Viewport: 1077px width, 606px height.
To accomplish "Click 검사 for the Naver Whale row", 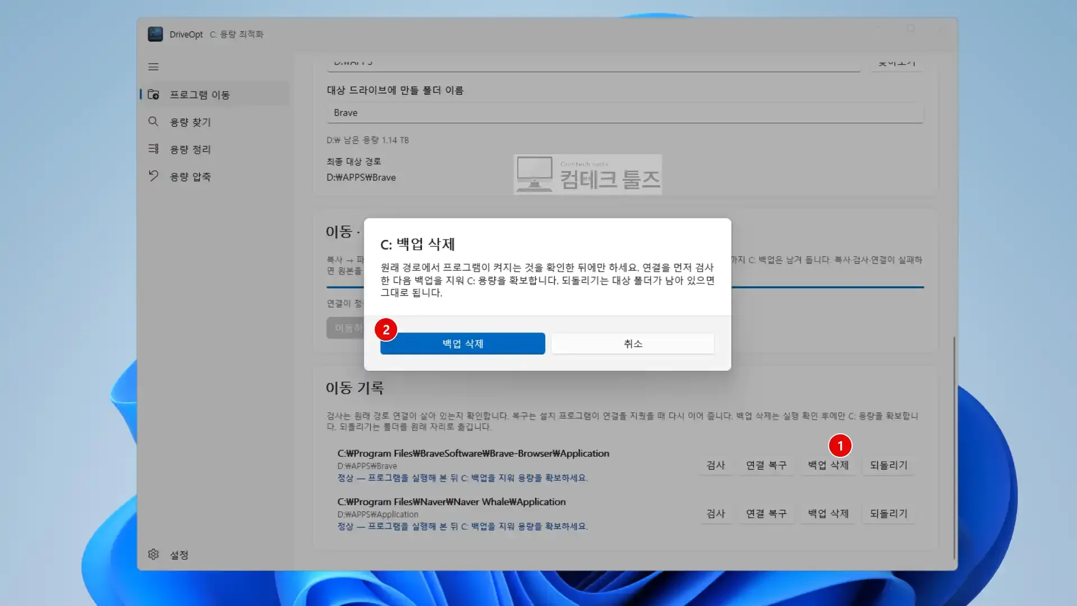I will pyautogui.click(x=715, y=513).
